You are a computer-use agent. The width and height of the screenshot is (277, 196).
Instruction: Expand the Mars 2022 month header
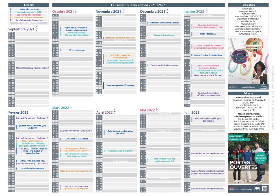tap(60, 108)
